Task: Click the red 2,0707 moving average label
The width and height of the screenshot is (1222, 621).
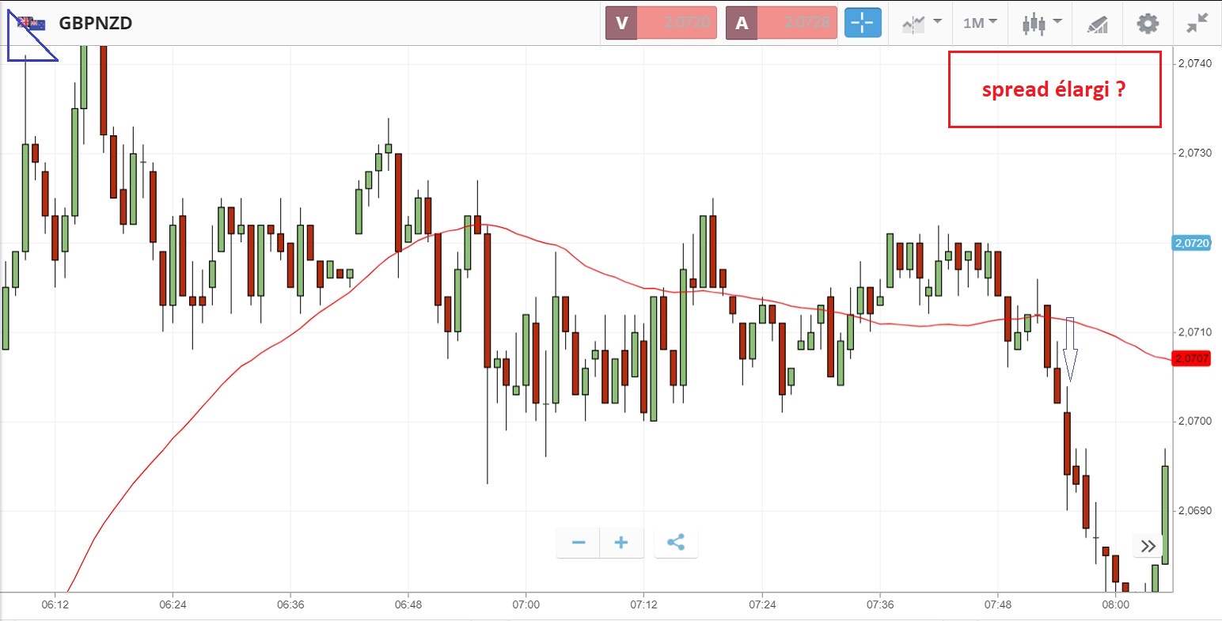Action: pos(1191,358)
